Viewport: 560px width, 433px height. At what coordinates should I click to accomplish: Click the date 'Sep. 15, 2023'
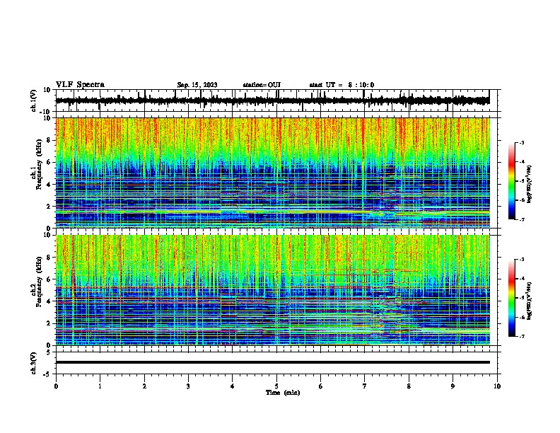pos(197,85)
